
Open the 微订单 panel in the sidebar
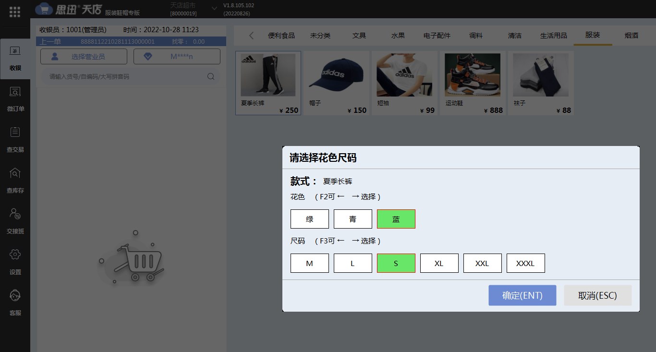[x=15, y=99]
